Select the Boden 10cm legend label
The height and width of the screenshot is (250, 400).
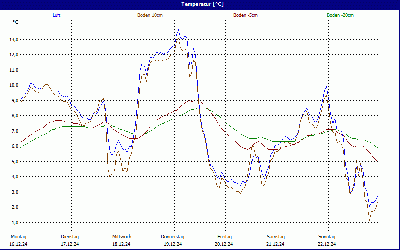(x=150, y=15)
